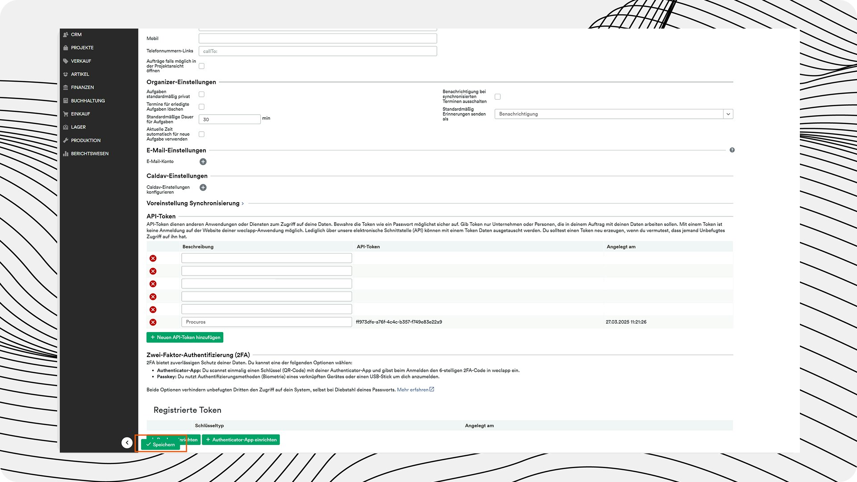Toggle Aufträge in Projektansicht öffnen checkbox

click(202, 66)
